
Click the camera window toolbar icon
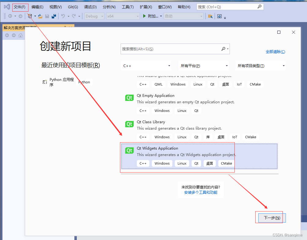click(x=219, y=16)
